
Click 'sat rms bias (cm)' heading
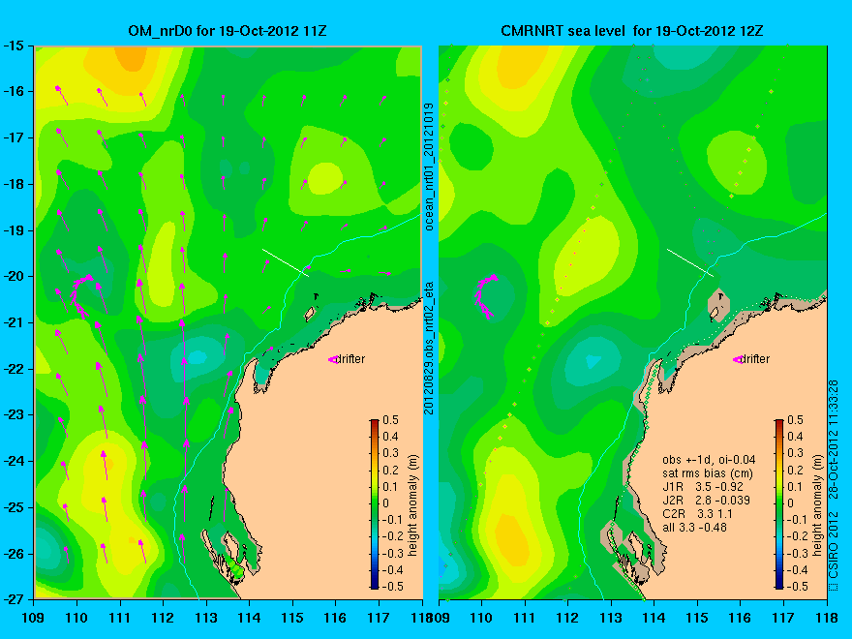click(x=708, y=473)
